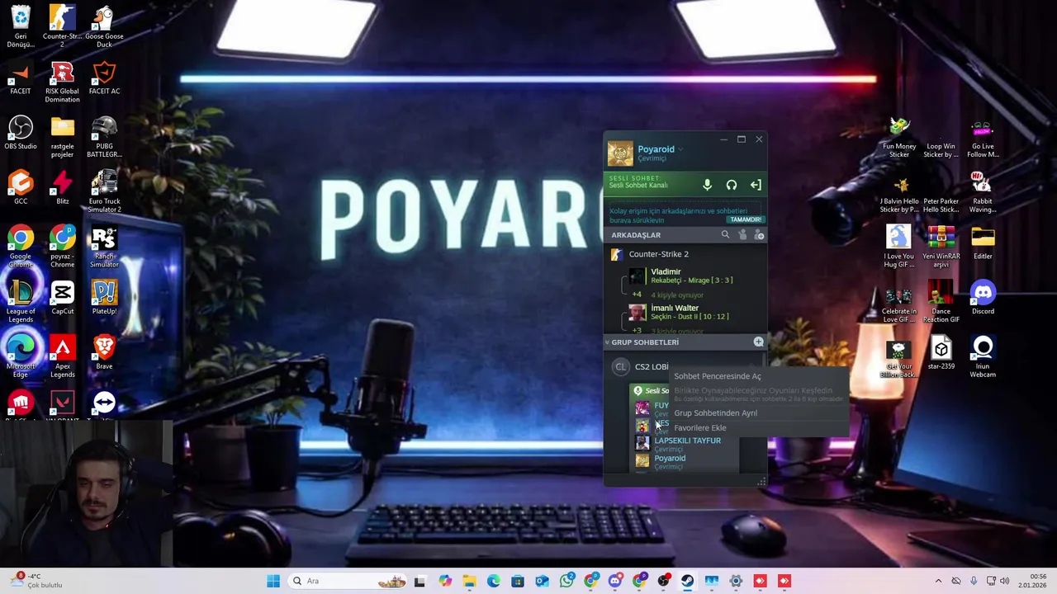Launch League of Legends shortcut
The width and height of the screenshot is (1057, 594).
21,301
